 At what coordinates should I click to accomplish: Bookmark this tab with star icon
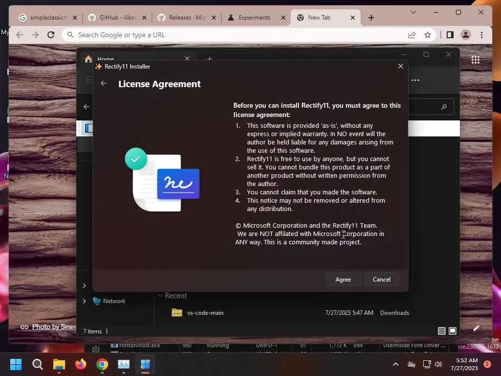pyautogui.click(x=428, y=35)
